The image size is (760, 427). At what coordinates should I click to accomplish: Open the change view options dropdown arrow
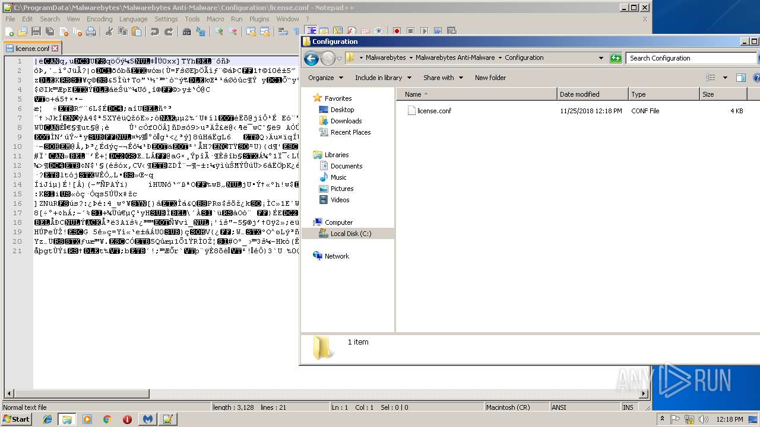725,78
